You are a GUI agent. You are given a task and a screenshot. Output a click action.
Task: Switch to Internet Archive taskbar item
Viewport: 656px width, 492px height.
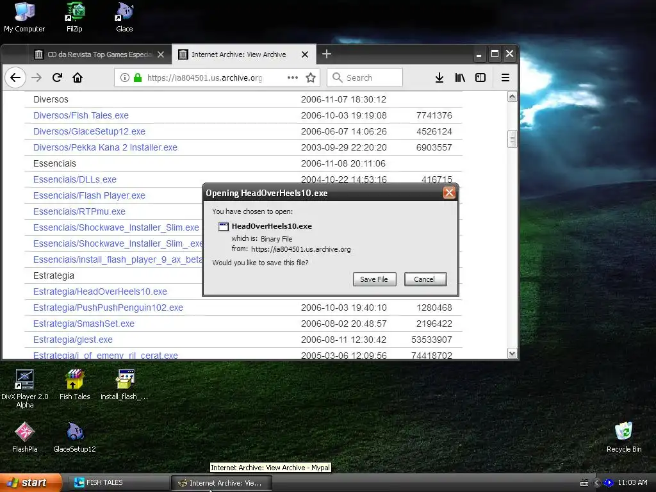(221, 483)
